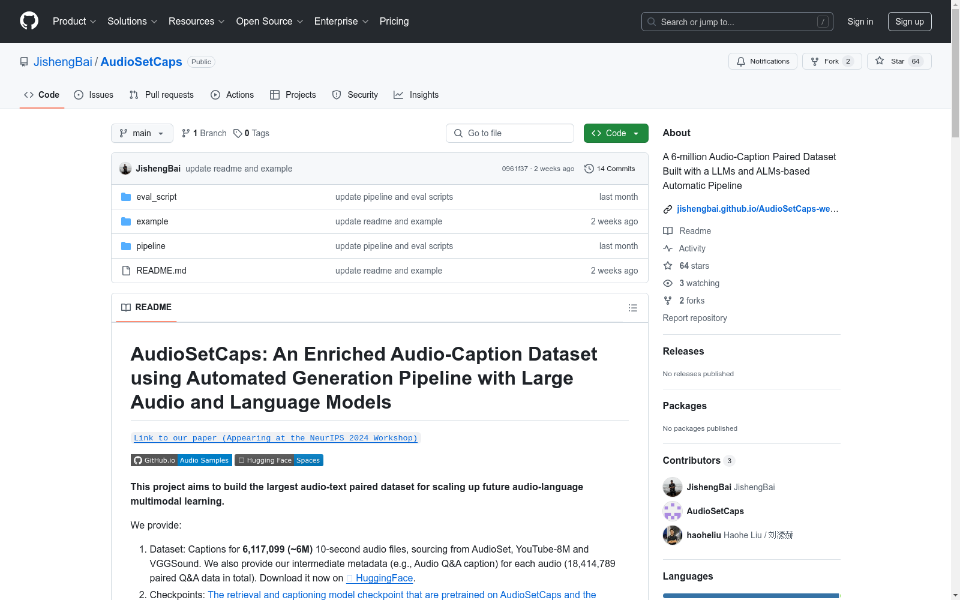
Task: Open the main branch selector dropdown
Action: pyautogui.click(x=142, y=133)
